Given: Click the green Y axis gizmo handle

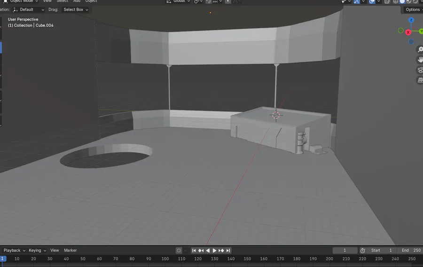Looking at the screenshot, I should pos(421,31).
